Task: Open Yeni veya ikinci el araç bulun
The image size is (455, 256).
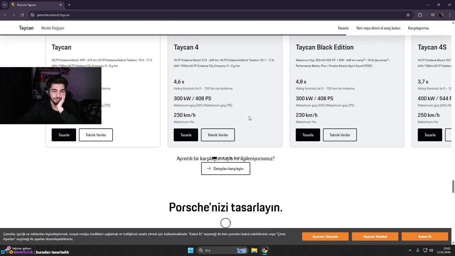Action: [378, 28]
